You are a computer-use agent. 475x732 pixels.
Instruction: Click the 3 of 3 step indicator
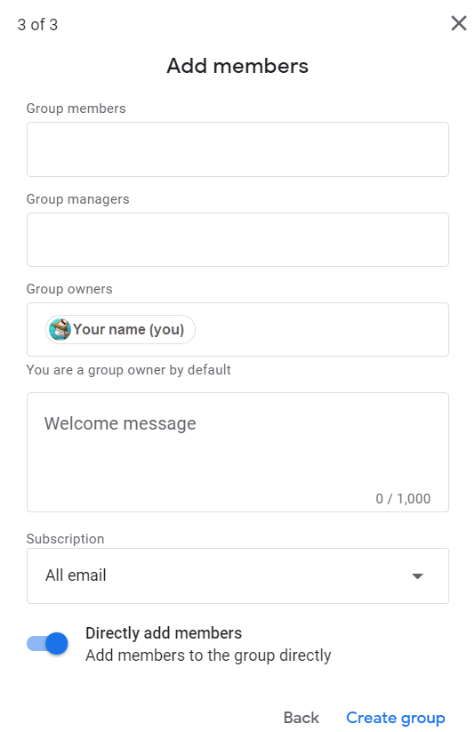(x=37, y=24)
